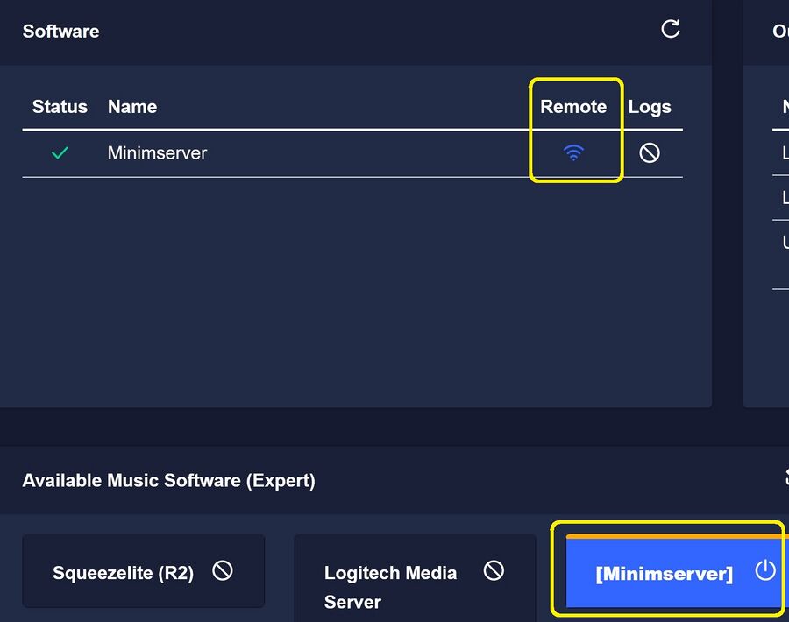Click the Remote column header
The width and height of the screenshot is (789, 622).
click(573, 107)
